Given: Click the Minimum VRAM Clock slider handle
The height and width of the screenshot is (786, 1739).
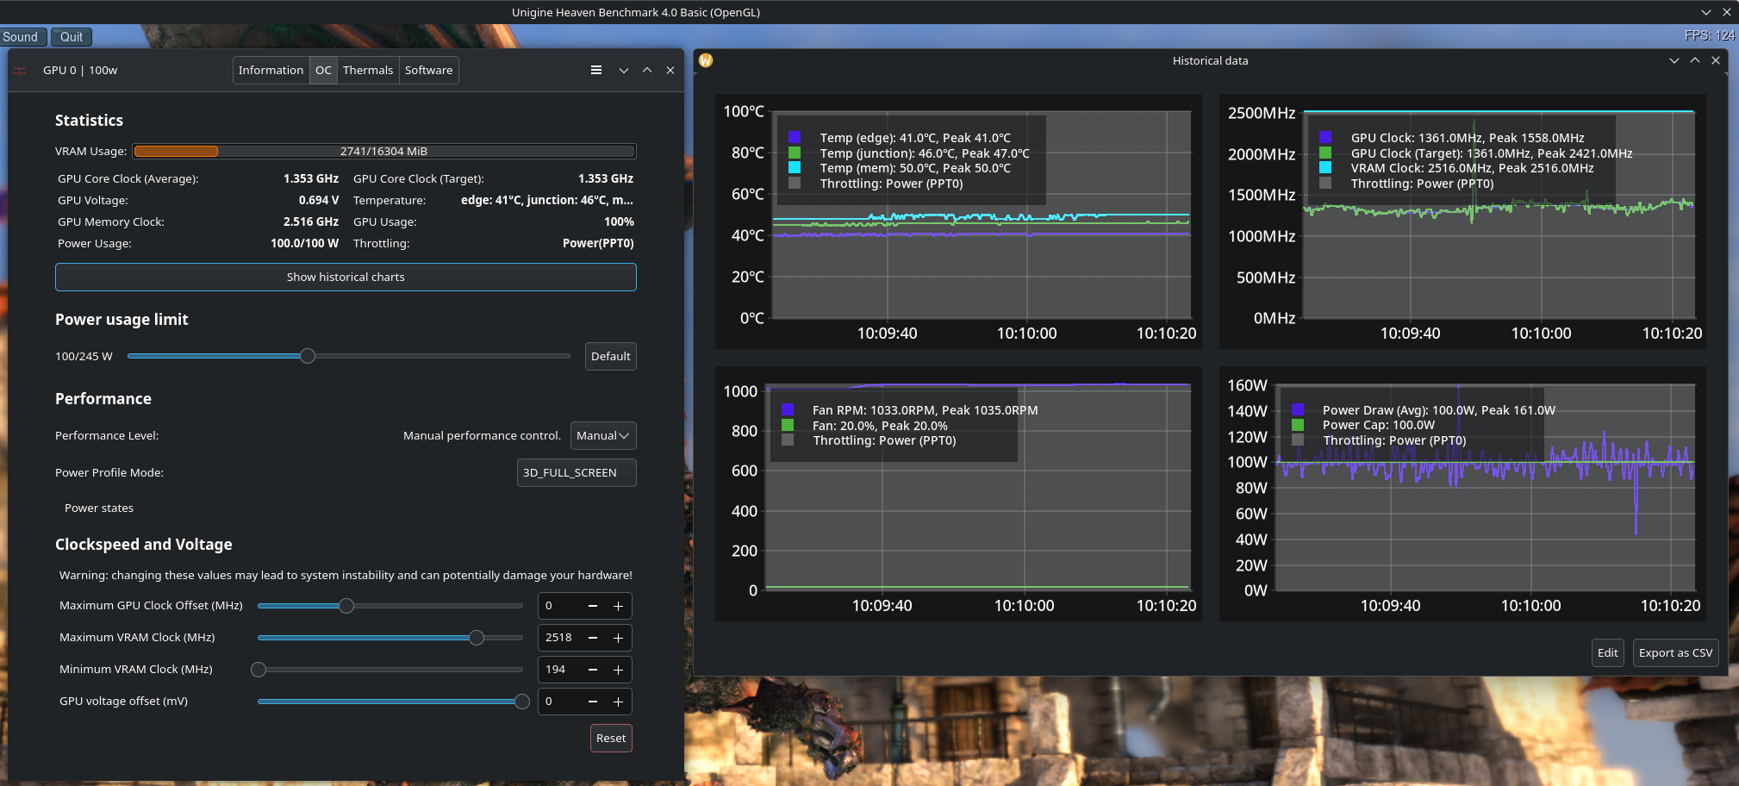Looking at the screenshot, I should 259,670.
